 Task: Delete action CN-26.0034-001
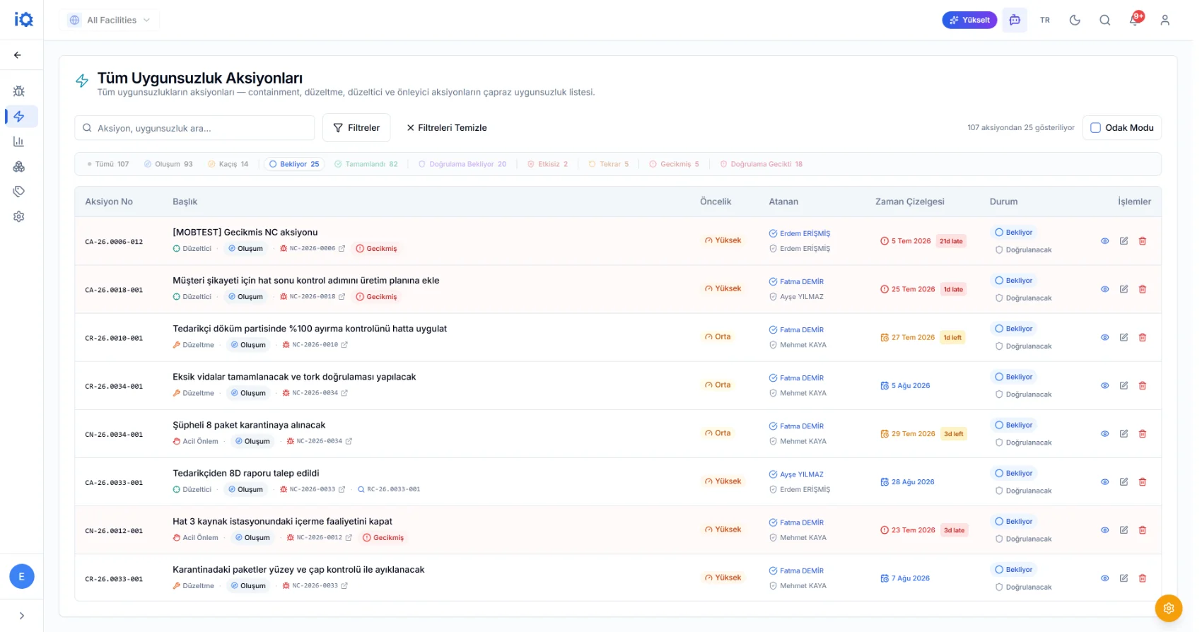coord(1143,433)
